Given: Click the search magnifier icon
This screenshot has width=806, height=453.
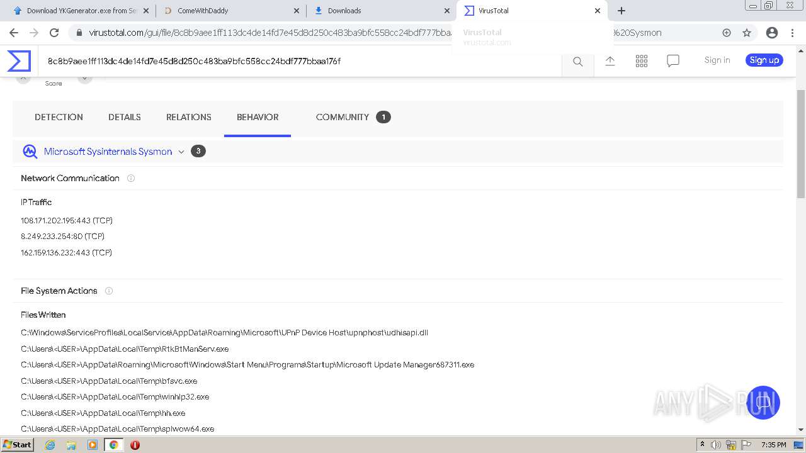Looking at the screenshot, I should pos(577,61).
